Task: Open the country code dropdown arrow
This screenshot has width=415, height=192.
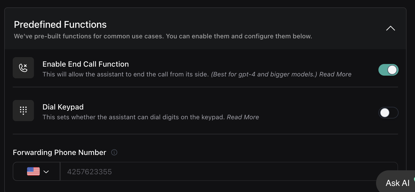Action: click(x=46, y=172)
